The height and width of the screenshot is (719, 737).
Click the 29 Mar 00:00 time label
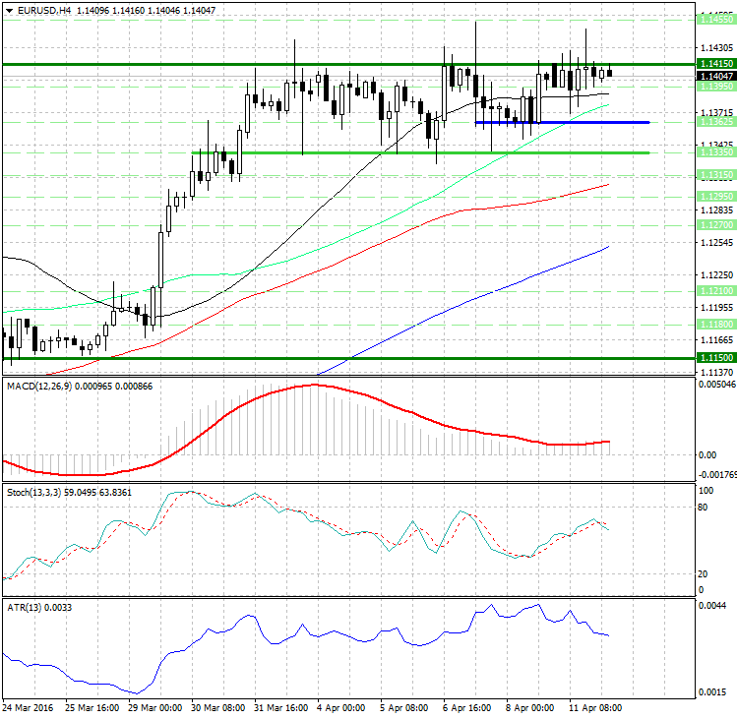pyautogui.click(x=155, y=708)
